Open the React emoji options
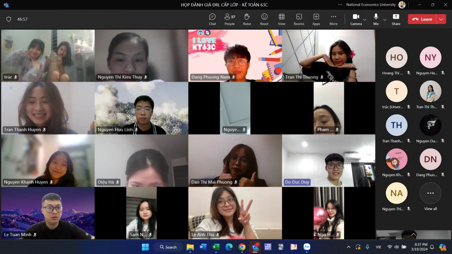Image resolution: width=452 pixels, height=254 pixels. click(264, 19)
